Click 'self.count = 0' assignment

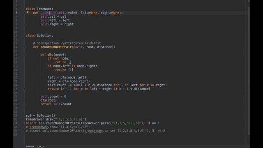pyautogui.click(x=53, y=97)
